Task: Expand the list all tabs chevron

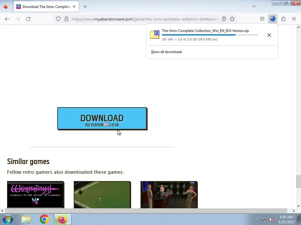Action: pyautogui.click(x=254, y=6)
